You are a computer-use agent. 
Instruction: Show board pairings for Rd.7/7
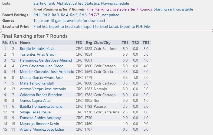[94, 15]
